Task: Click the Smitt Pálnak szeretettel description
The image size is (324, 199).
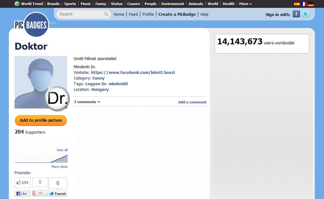Action: point(95,58)
